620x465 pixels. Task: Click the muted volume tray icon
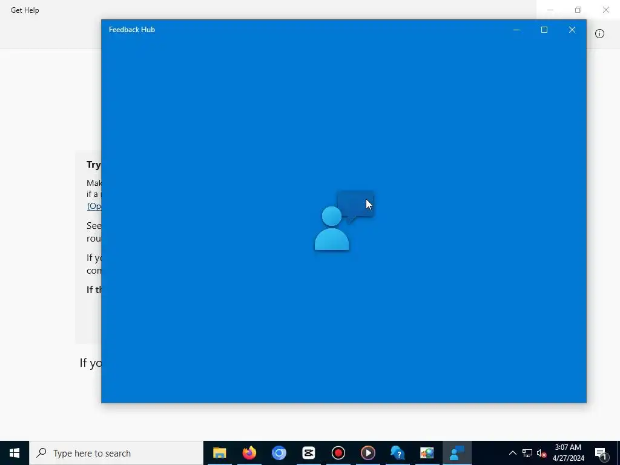(x=542, y=453)
